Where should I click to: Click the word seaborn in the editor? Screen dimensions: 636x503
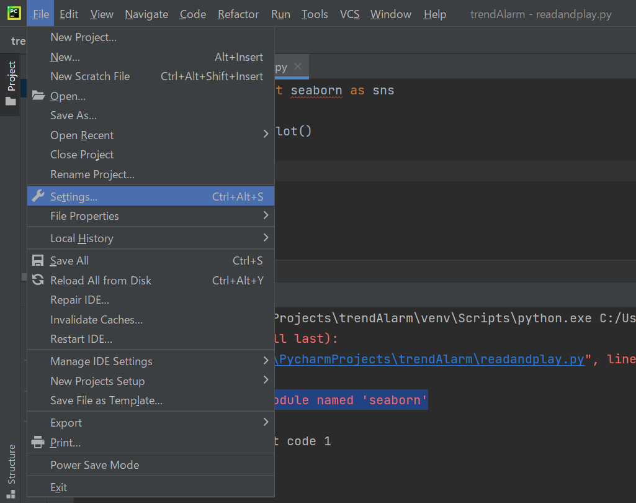tap(316, 90)
